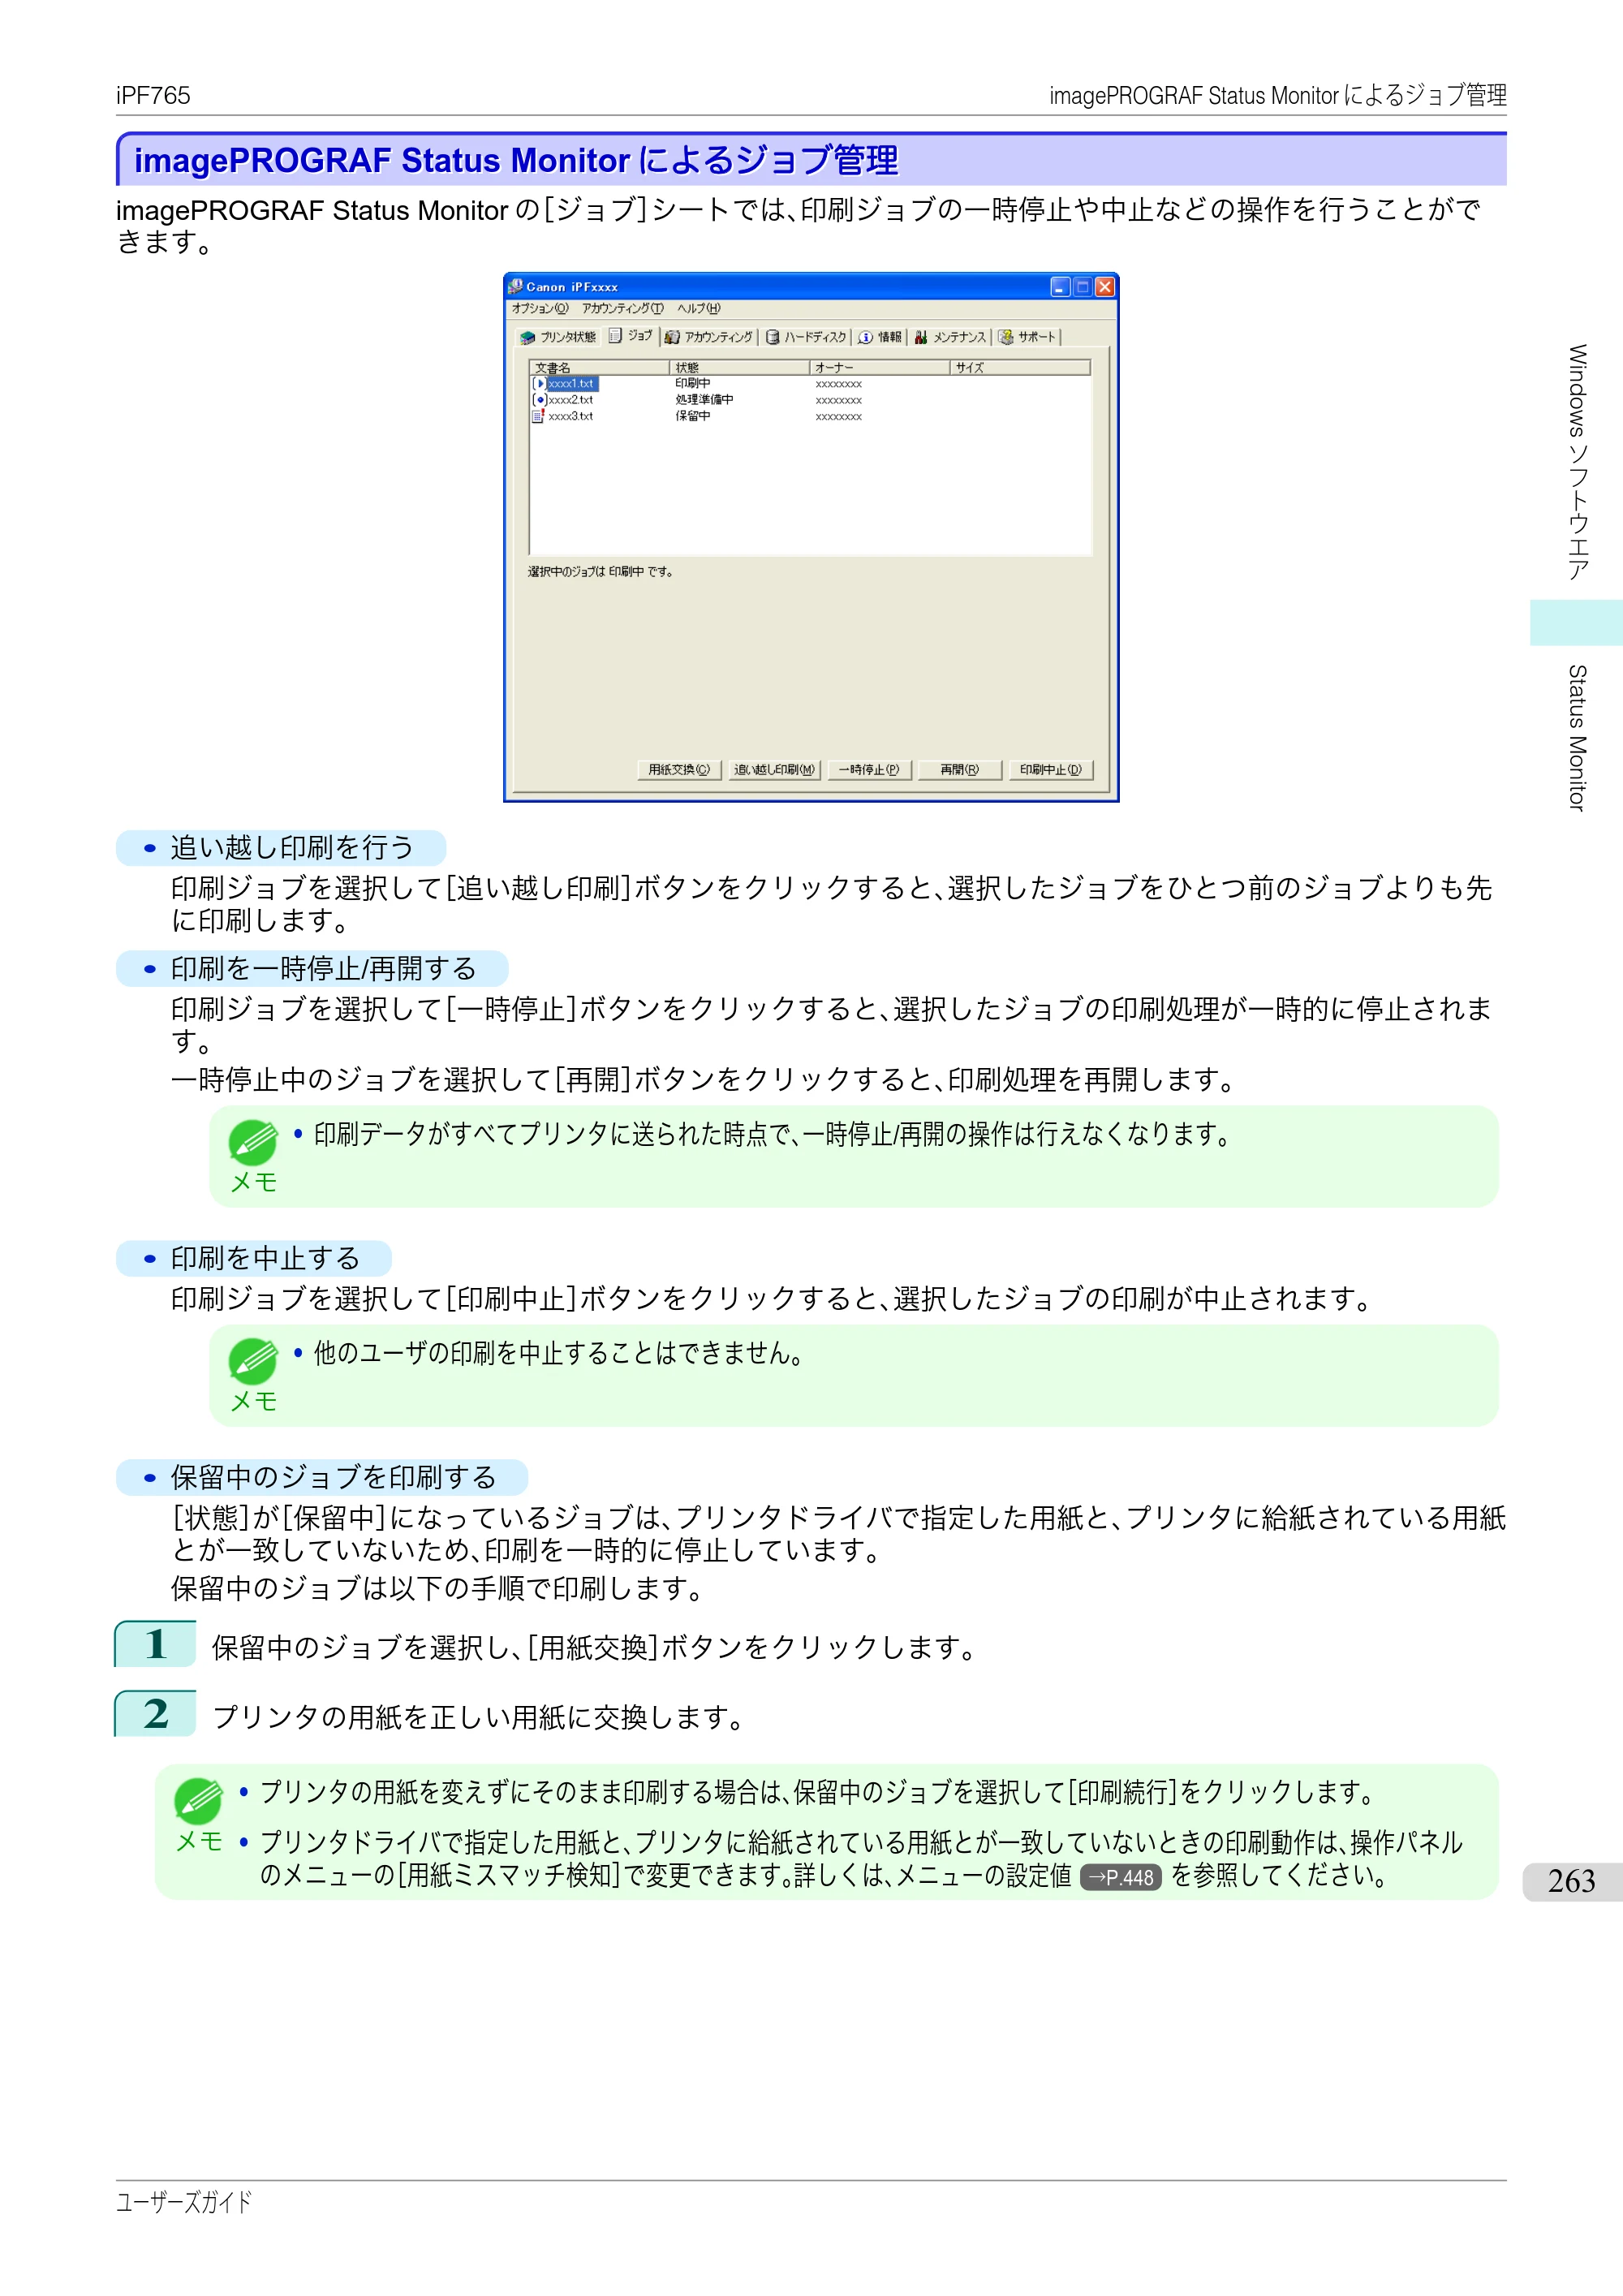Click the 一時停止(P) button
The image size is (1623, 2296).
(869, 770)
